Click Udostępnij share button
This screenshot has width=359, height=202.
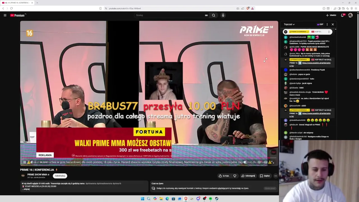point(248,176)
